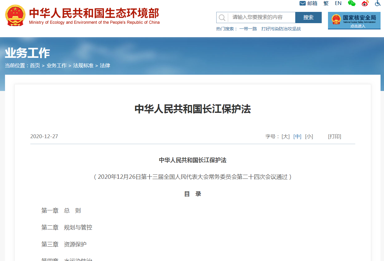Click the magnifier icon in search box
Screen dimensions: 384x261
[222, 18]
